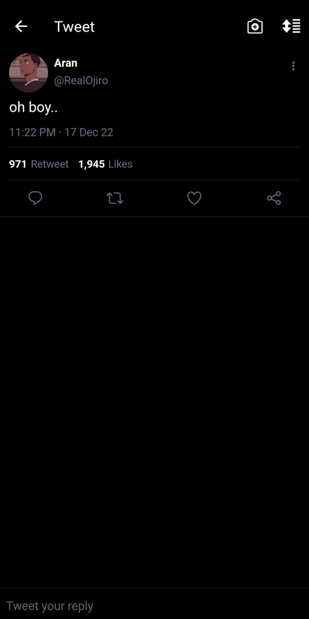Click the 17 Dec 22 date
The image size is (309, 619).
click(x=89, y=132)
